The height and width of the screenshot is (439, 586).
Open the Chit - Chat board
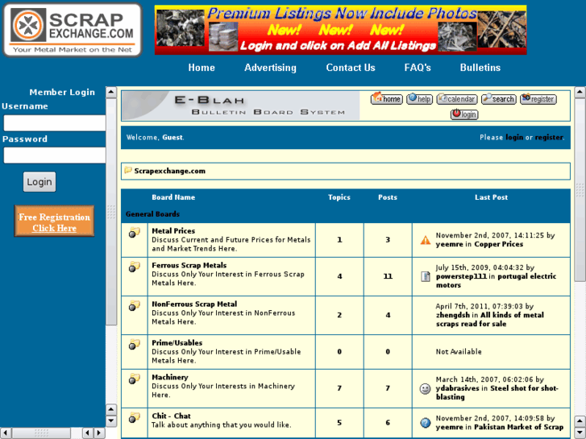point(171,416)
